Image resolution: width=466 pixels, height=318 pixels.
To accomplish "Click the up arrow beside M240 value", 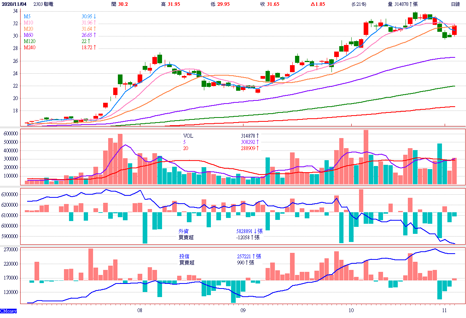I will (x=94, y=47).
